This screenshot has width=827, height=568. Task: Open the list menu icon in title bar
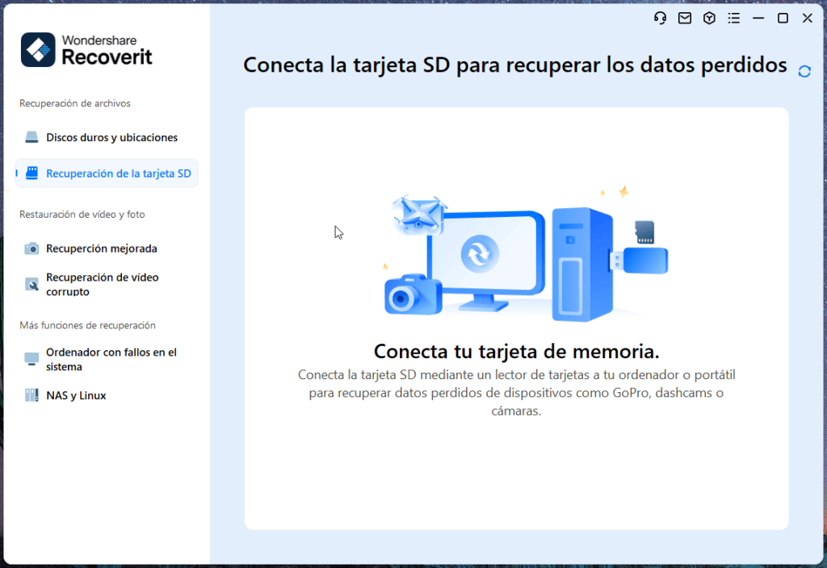[x=733, y=19]
